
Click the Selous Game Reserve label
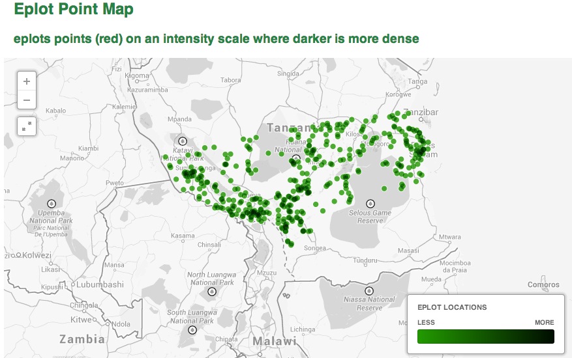370,216
